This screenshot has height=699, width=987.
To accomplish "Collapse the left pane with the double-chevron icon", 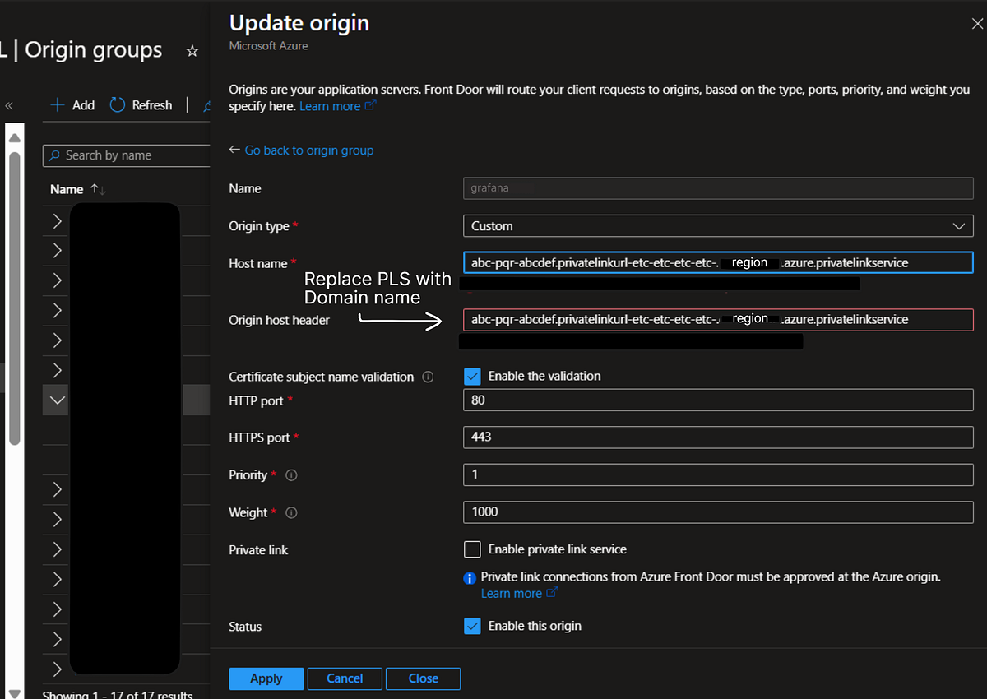I will point(9,104).
